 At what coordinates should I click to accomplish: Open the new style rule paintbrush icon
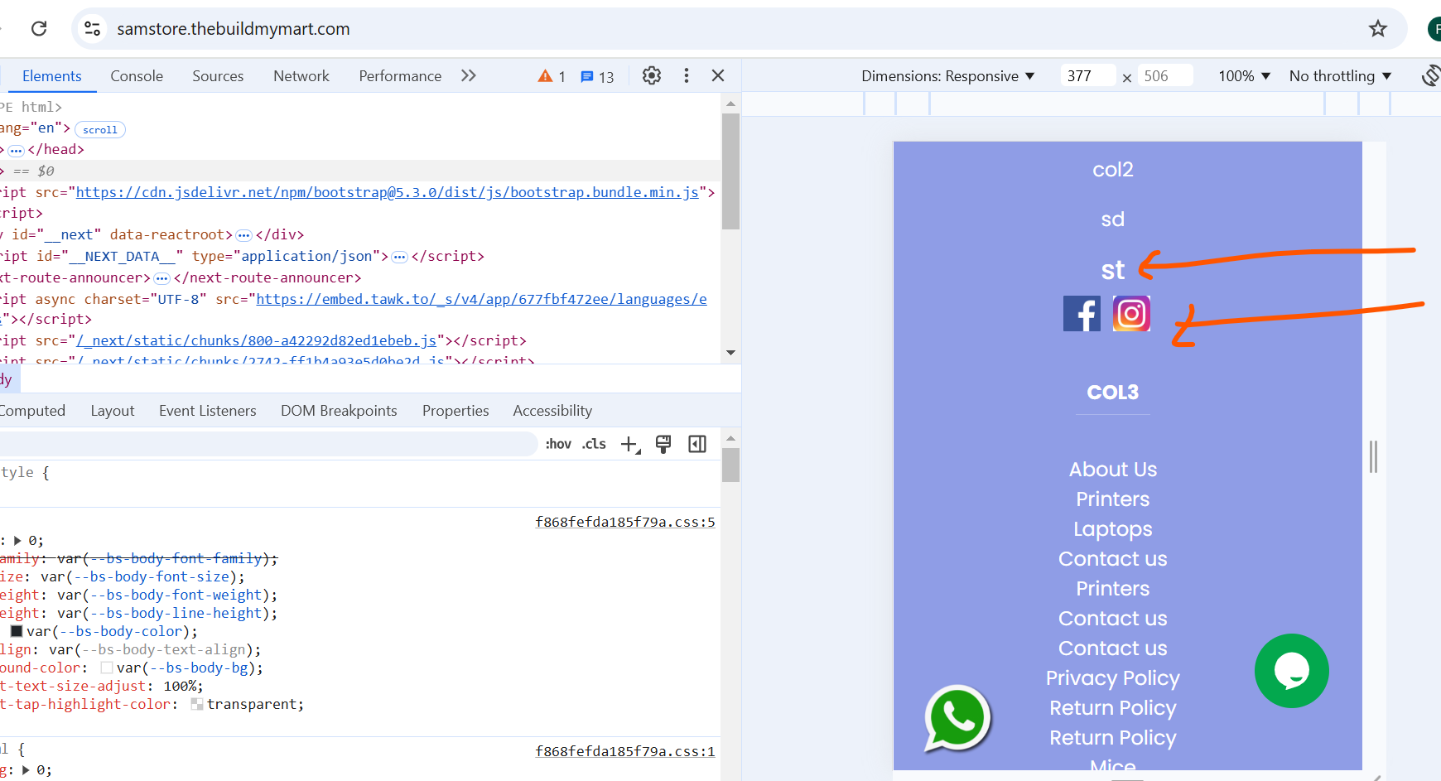(x=663, y=445)
